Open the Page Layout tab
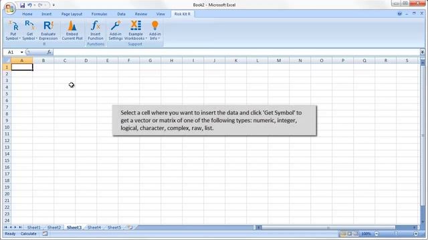Viewport: 428px width, 240px height. click(72, 14)
